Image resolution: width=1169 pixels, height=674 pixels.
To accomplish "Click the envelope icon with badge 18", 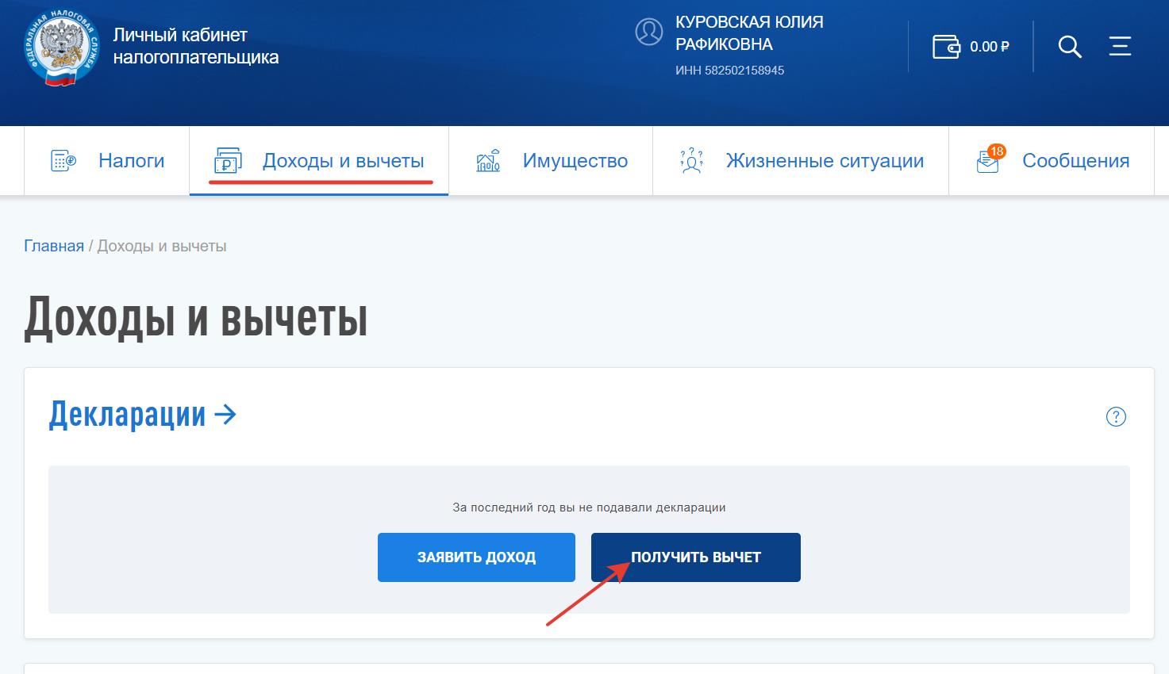I will 988,161.
